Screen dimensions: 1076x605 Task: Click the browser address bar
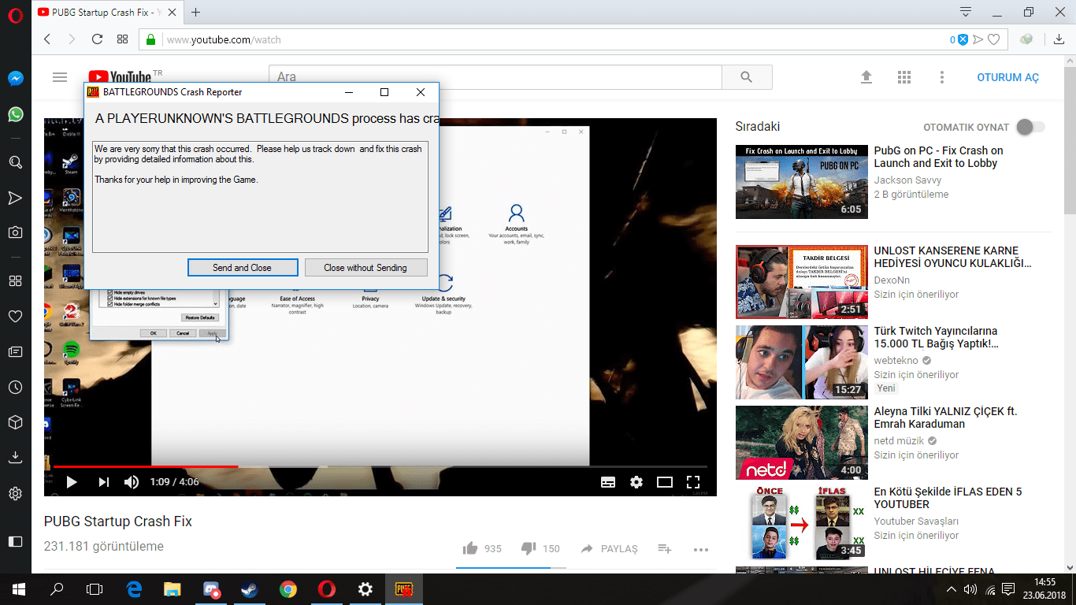pos(545,39)
